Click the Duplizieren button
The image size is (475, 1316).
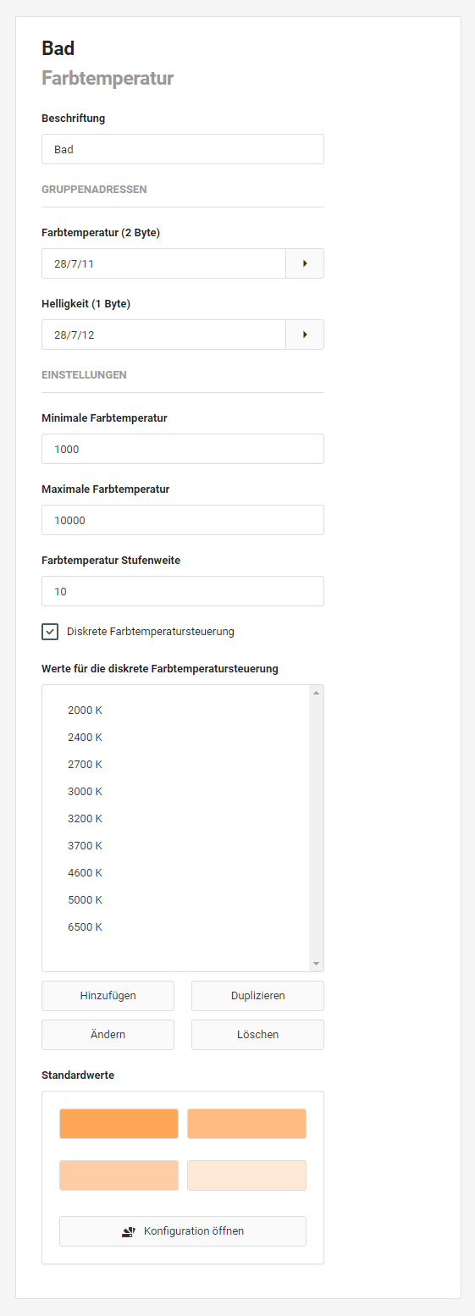point(257,996)
